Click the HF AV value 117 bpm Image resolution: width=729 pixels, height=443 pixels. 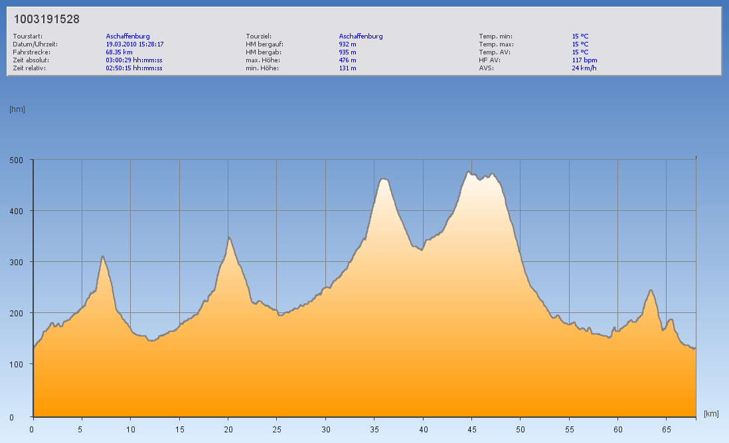point(584,60)
